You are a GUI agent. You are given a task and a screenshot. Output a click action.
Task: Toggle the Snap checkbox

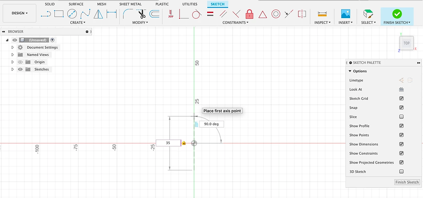401,108
